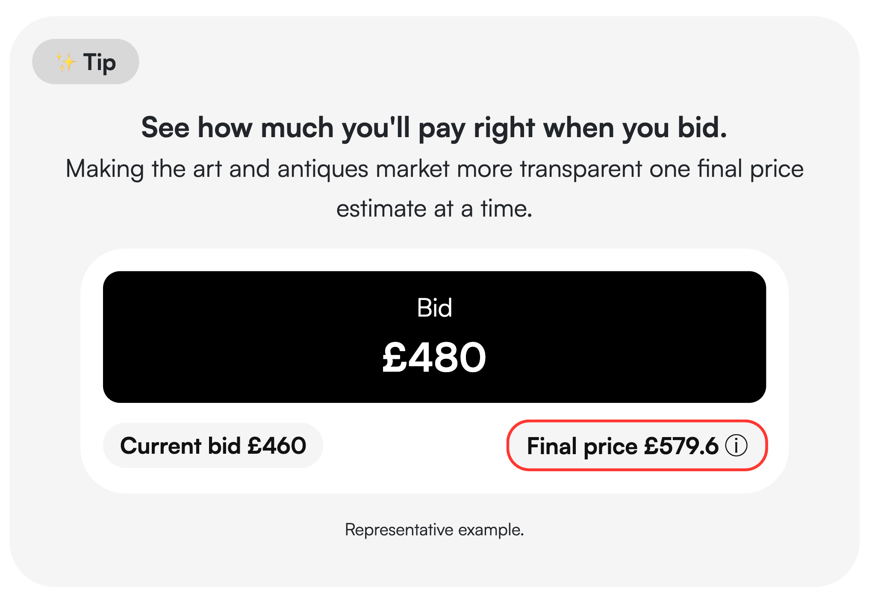This screenshot has width=872, height=599.
Task: Select the information icon on the price pill
Action: [737, 446]
